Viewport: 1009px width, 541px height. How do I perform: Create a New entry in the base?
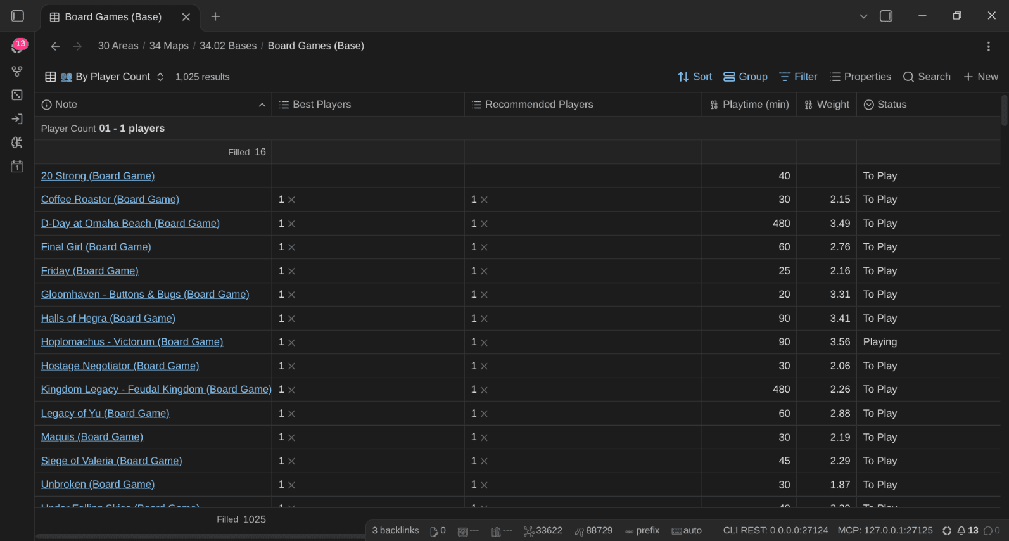980,77
